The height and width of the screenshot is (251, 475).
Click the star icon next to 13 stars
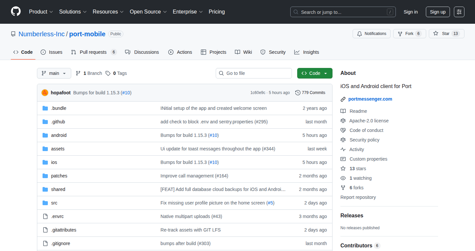[x=343, y=169]
